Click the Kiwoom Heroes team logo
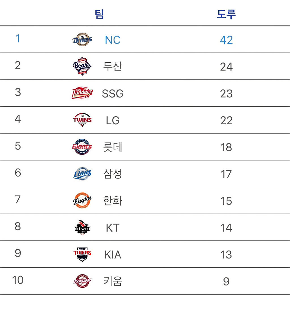290x313 pixels. coord(82,281)
